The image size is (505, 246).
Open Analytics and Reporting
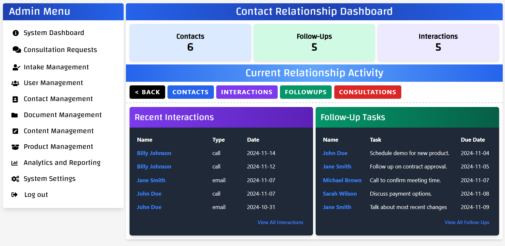62,163
